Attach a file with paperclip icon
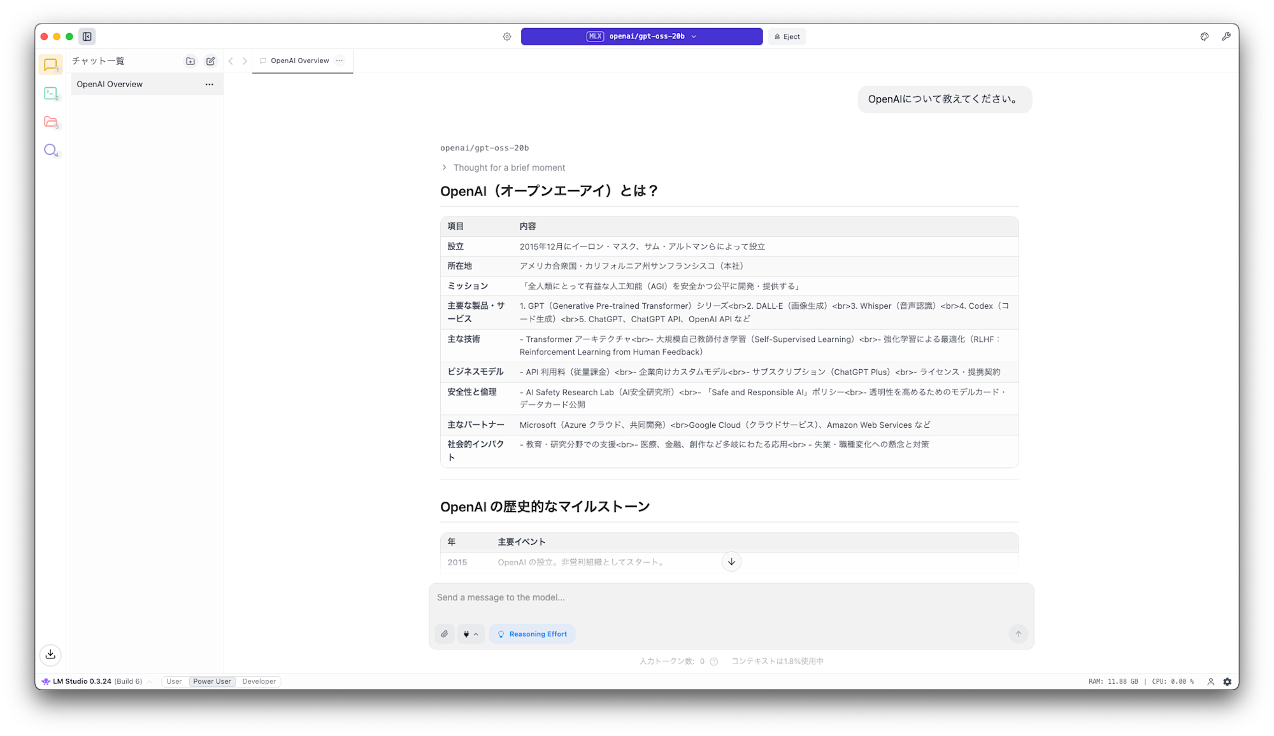This screenshot has height=736, width=1274. tap(445, 634)
